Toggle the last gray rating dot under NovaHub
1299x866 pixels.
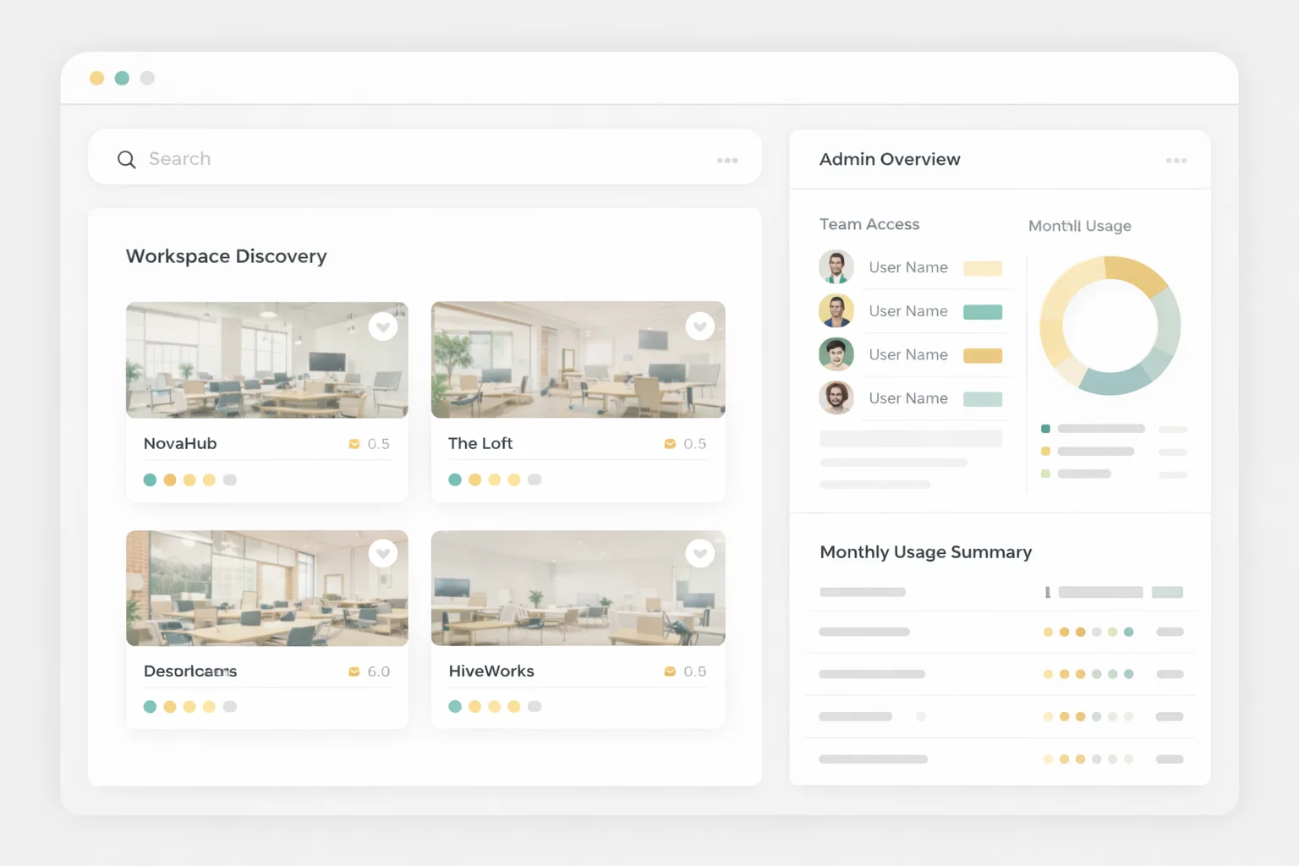(x=230, y=480)
